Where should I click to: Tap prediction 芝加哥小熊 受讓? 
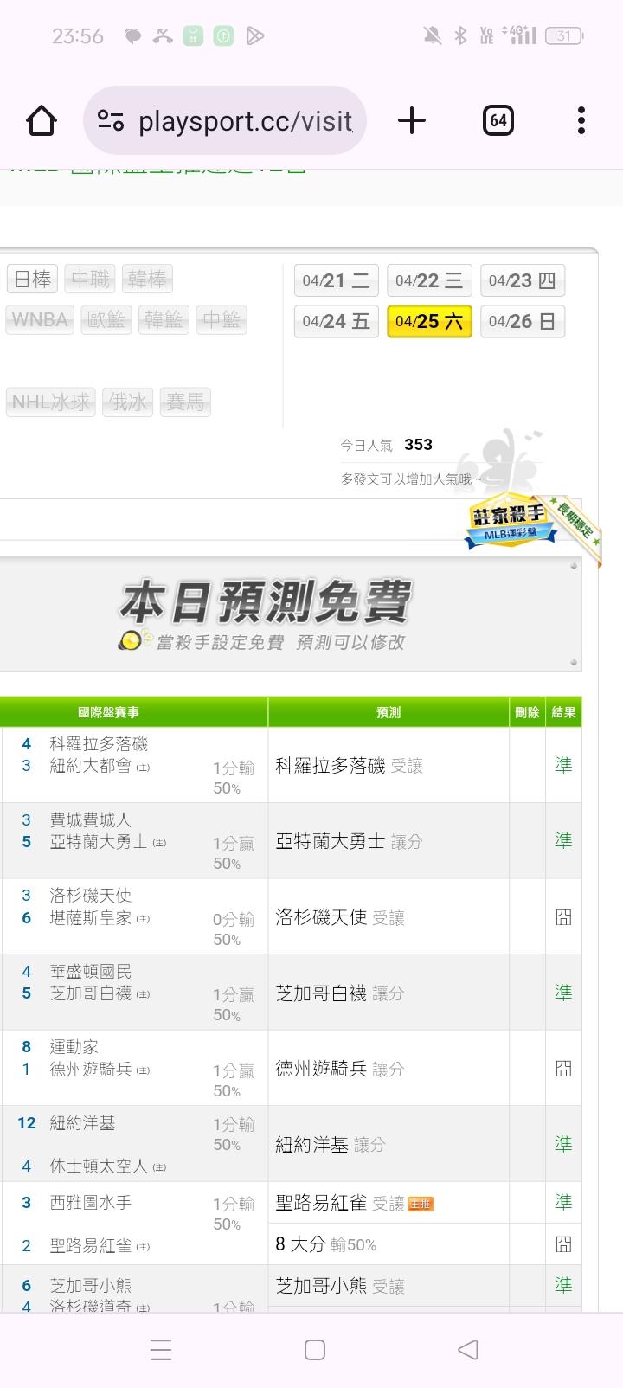[x=340, y=1287]
